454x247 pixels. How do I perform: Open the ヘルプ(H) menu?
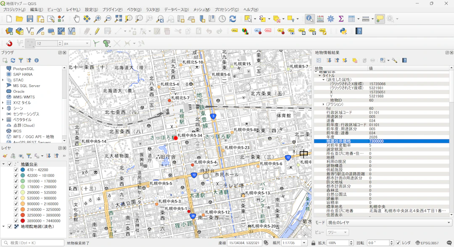tap(251, 10)
